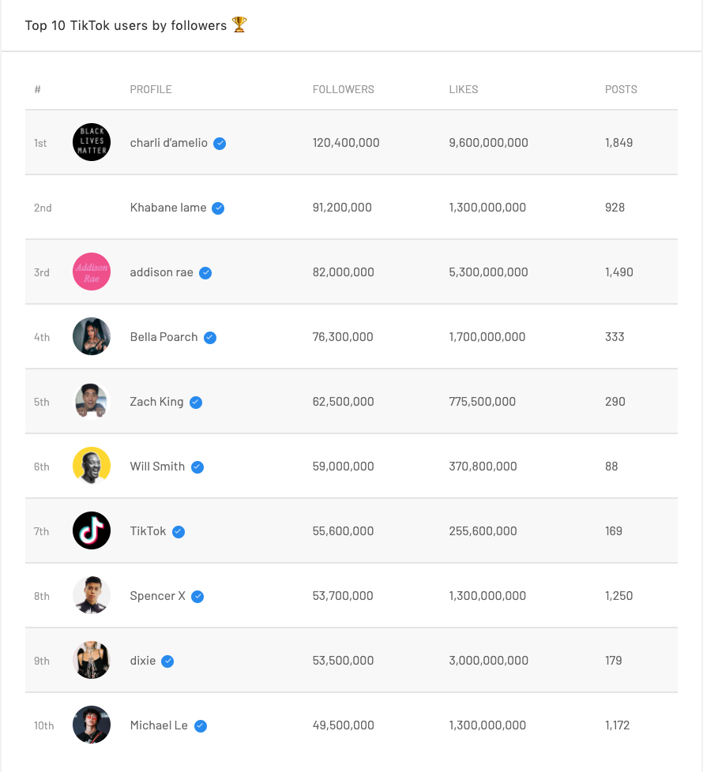
Task: Select the addison rae profile name
Action: [162, 272]
